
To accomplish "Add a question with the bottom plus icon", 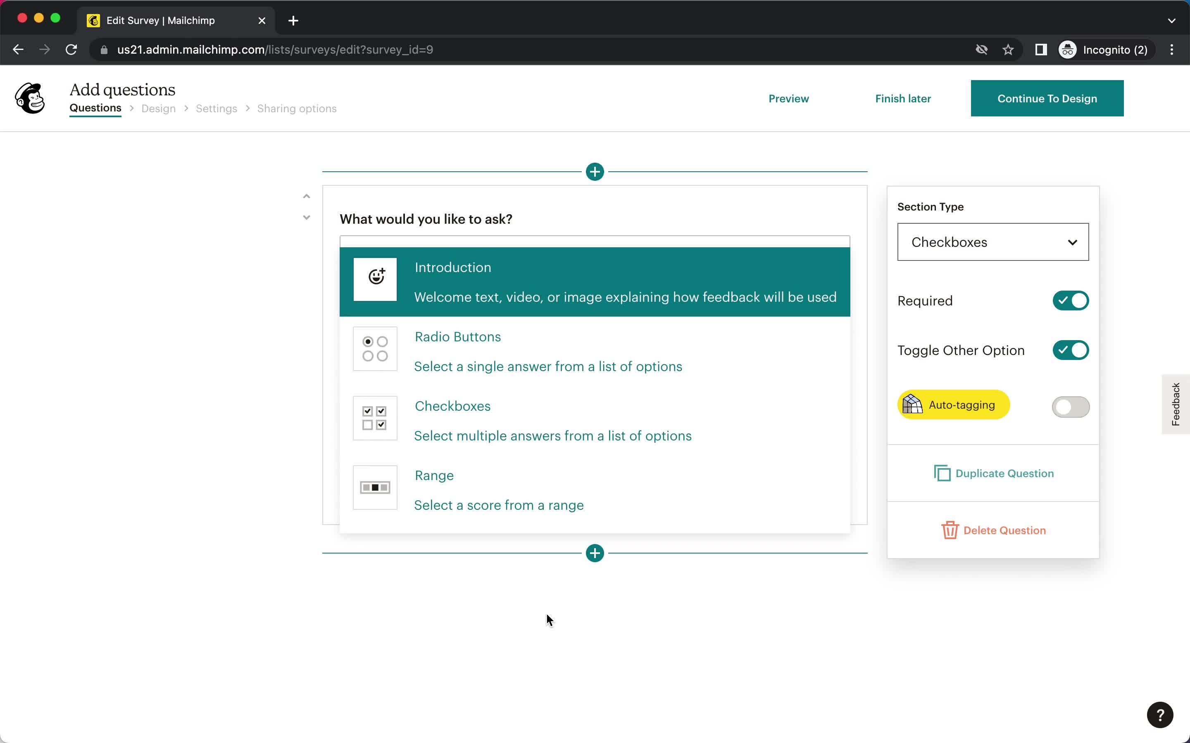I will (595, 553).
